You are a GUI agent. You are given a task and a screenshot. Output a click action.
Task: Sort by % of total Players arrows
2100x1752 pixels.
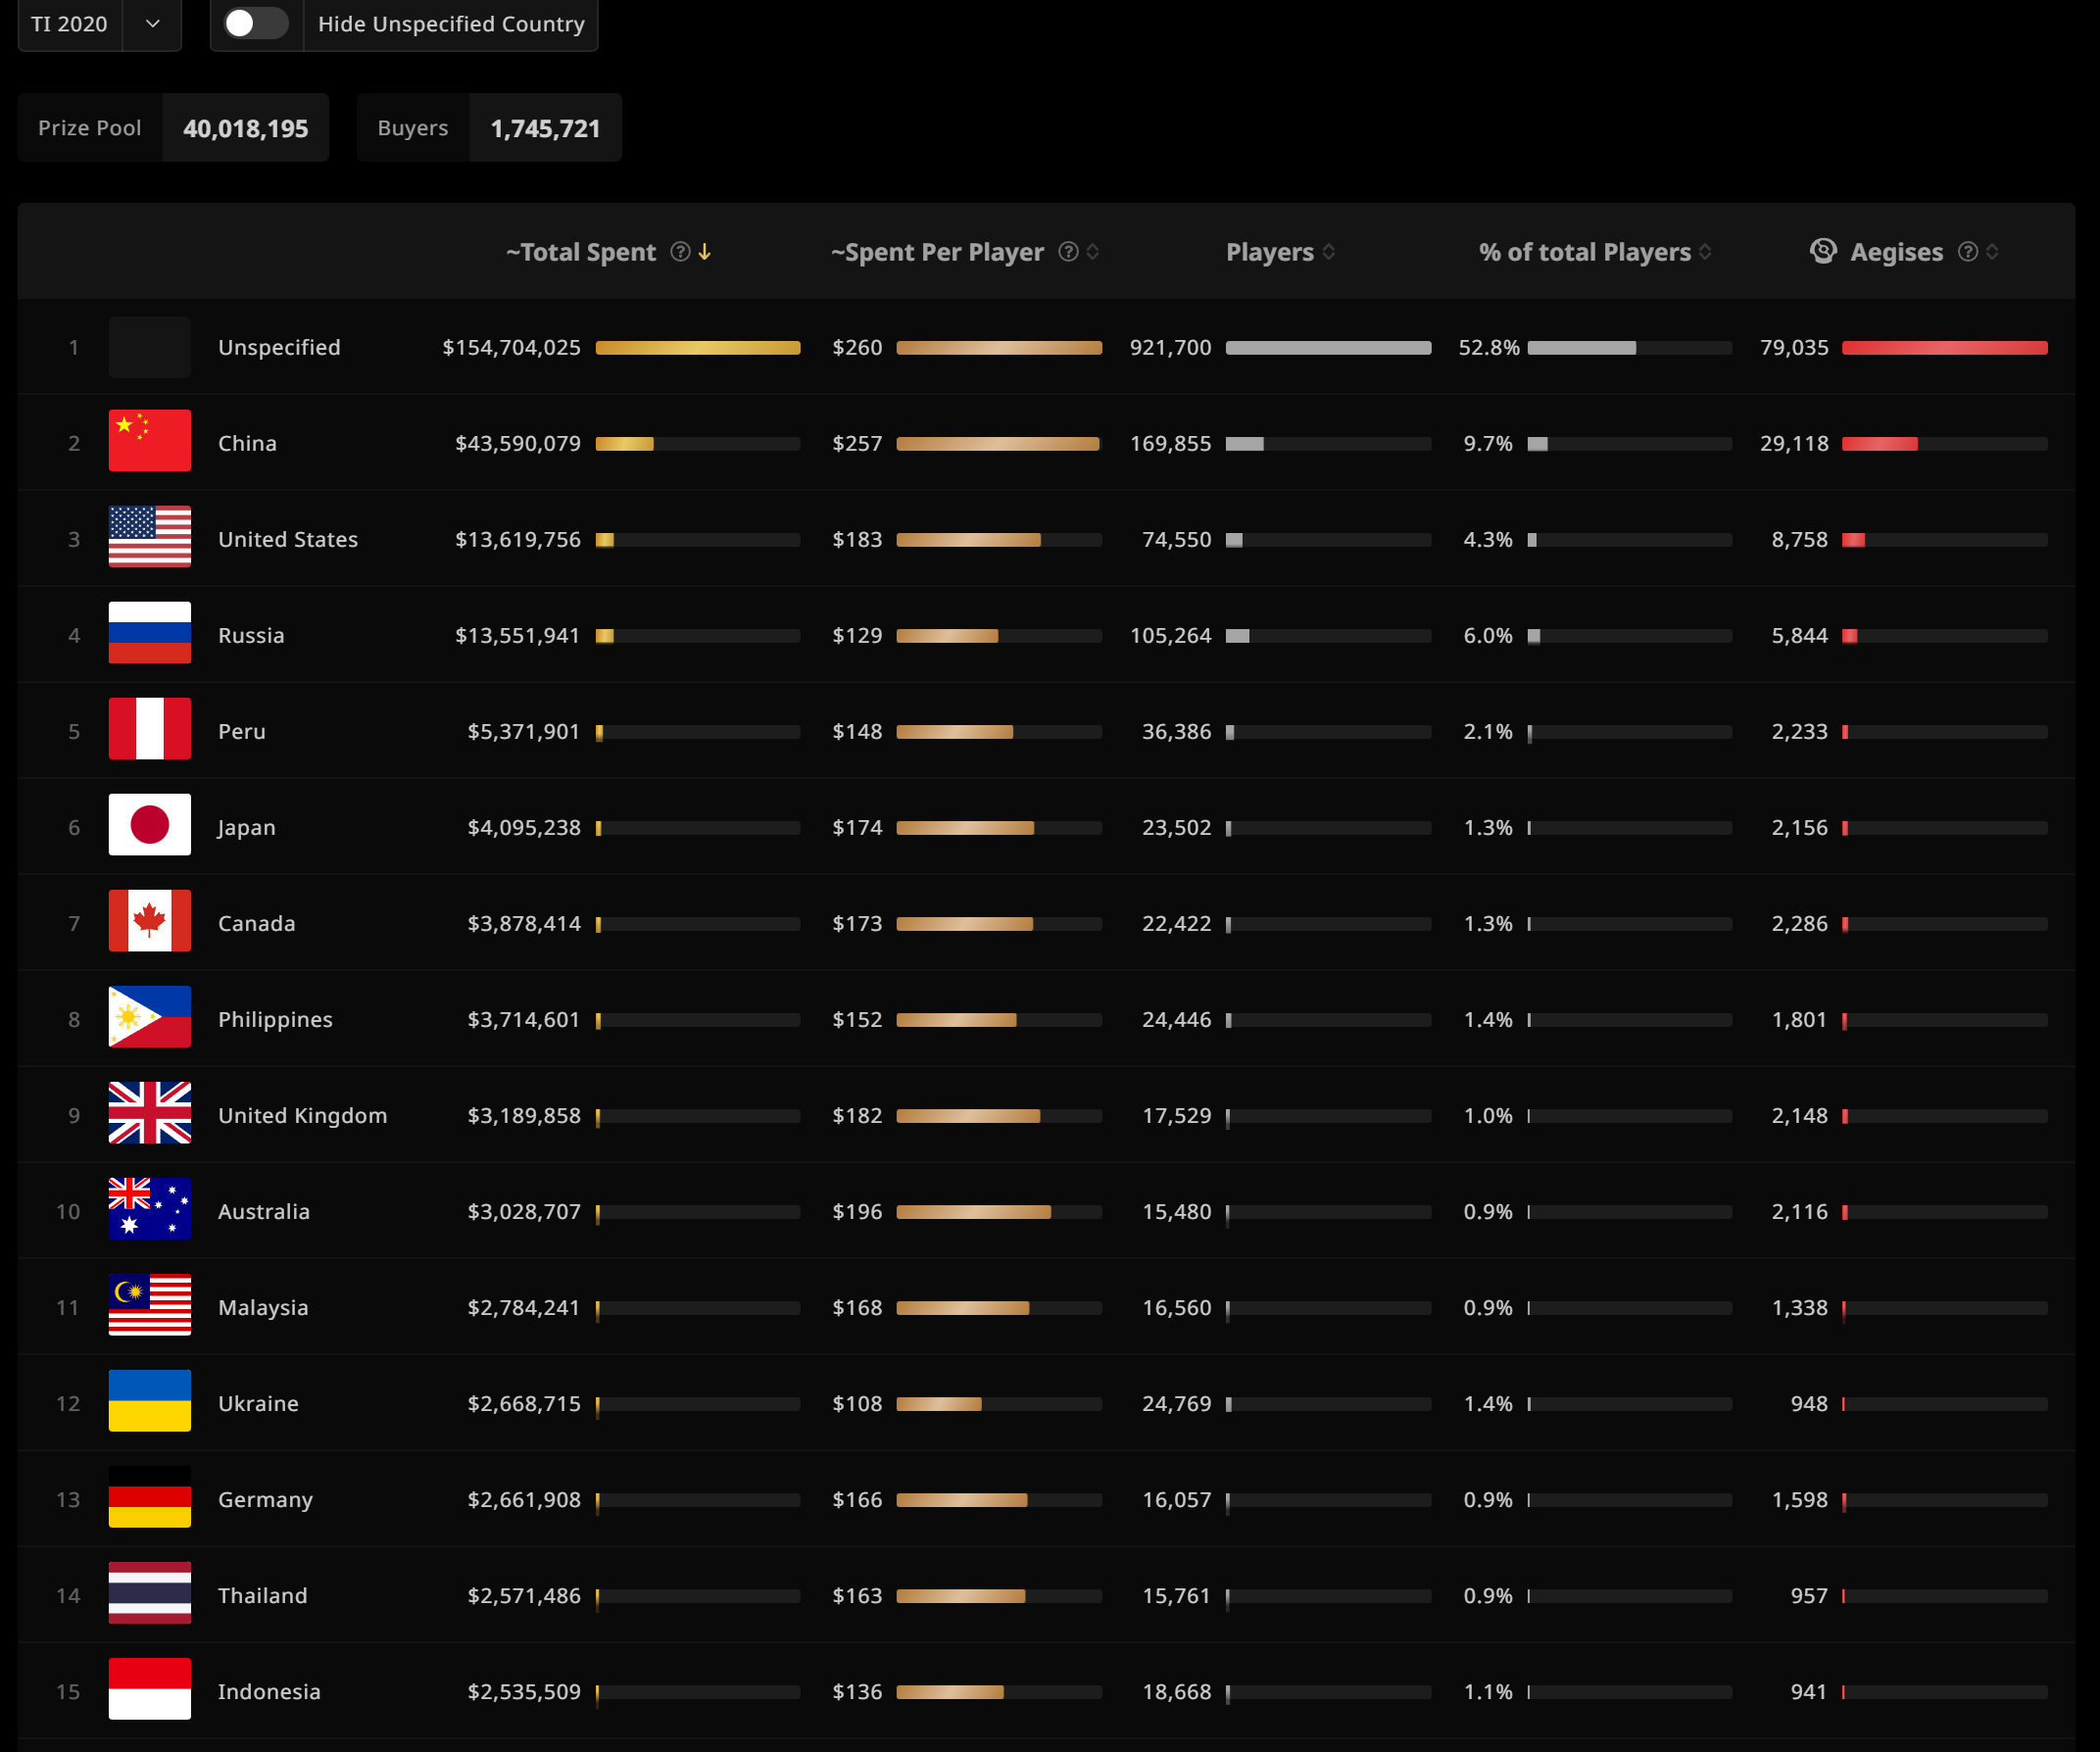[1705, 252]
